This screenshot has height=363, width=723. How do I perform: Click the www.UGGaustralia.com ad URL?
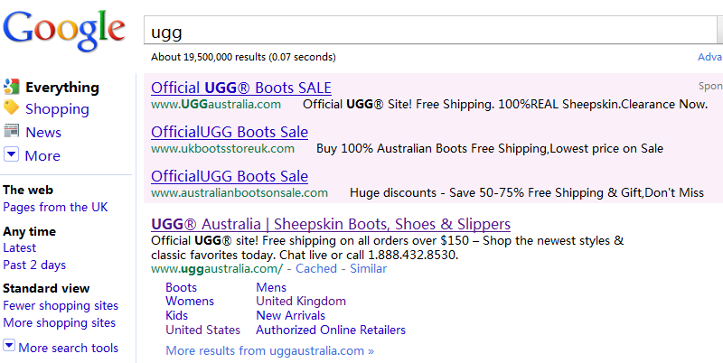pyautogui.click(x=216, y=105)
